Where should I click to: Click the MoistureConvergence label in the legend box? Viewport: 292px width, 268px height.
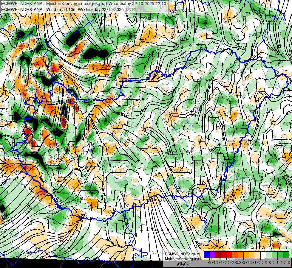tap(183, 259)
